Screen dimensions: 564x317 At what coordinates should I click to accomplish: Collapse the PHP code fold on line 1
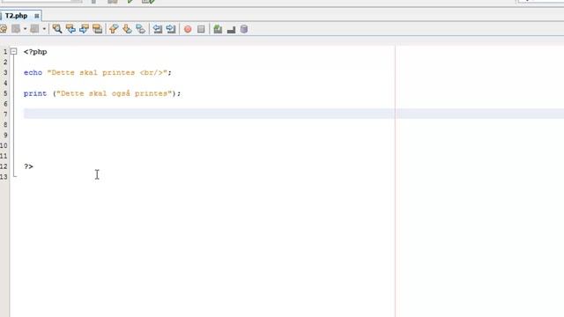tap(14, 52)
